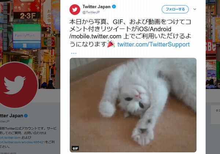220x154 pixels.
Task: Click the フォローする follow button
Action: (x=175, y=9)
